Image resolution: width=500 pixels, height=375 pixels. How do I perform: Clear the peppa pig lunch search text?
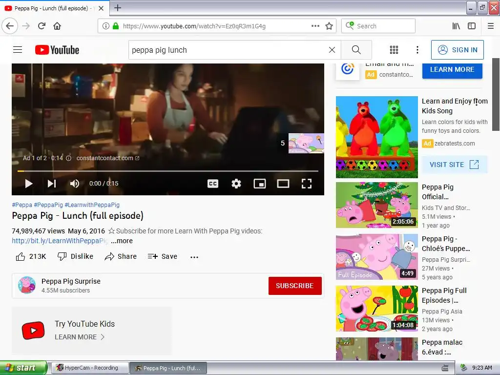tap(332, 50)
